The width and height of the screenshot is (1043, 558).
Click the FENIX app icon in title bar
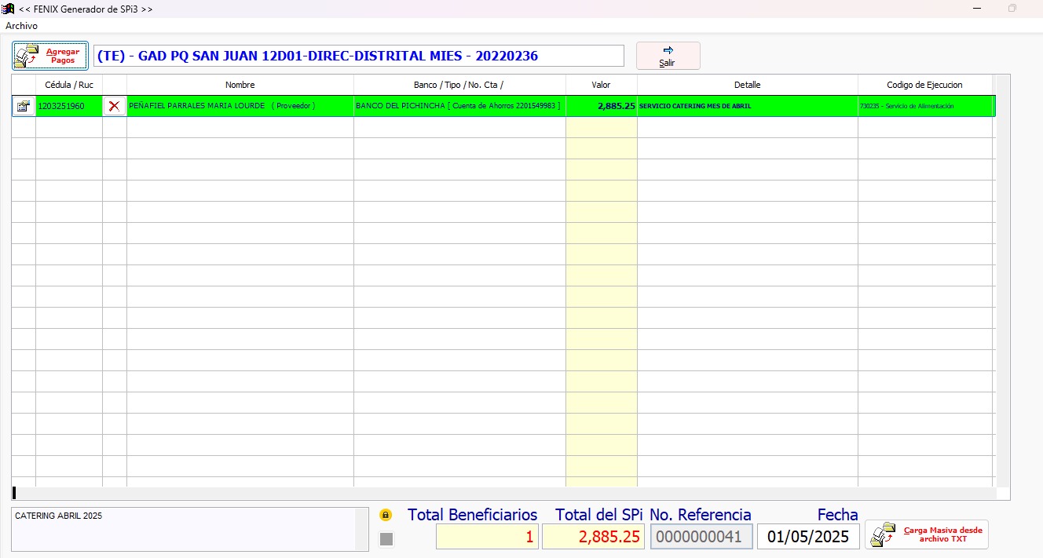tap(9, 9)
